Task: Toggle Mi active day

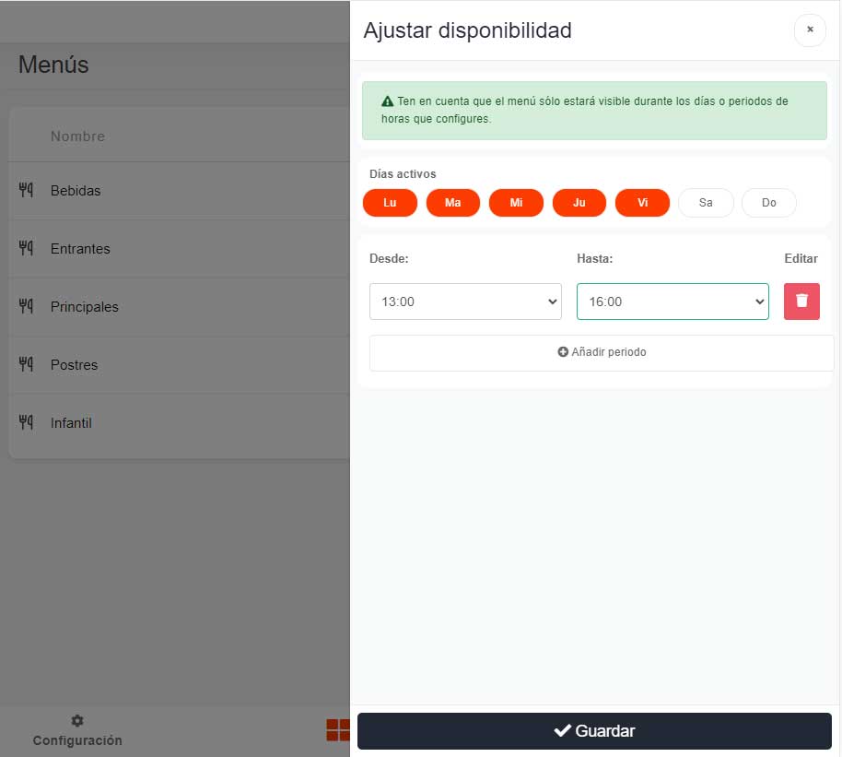Action: (x=516, y=203)
